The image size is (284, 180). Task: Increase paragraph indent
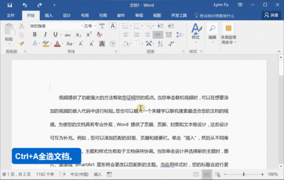171,26
